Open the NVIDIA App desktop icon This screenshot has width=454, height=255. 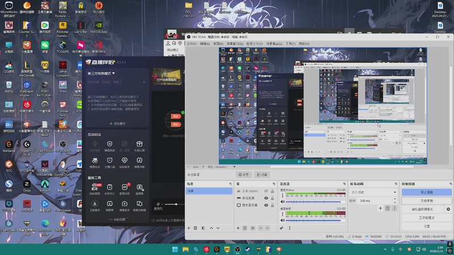[x=98, y=27]
